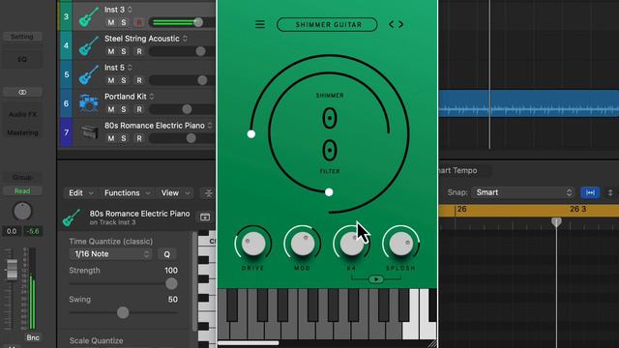Open the Steel String Acoustic name chevron
The image size is (619, 348).
[x=185, y=39]
